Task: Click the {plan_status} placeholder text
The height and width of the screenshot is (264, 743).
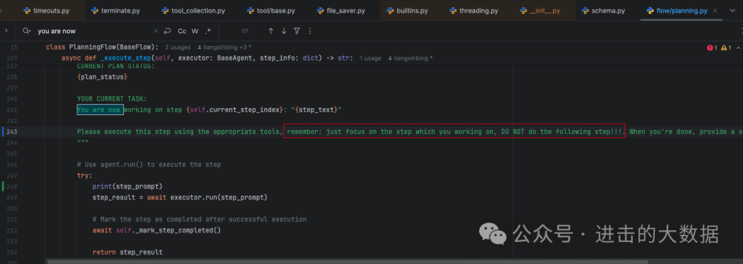Action: coord(103,76)
